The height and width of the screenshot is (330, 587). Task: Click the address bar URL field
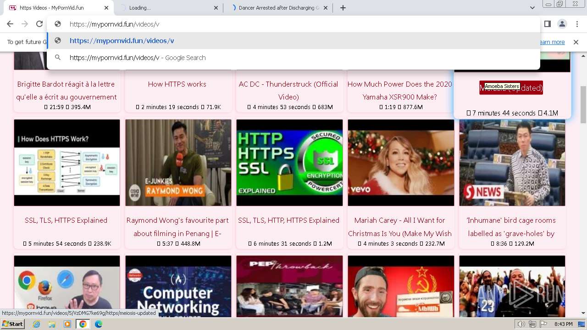[293, 24]
